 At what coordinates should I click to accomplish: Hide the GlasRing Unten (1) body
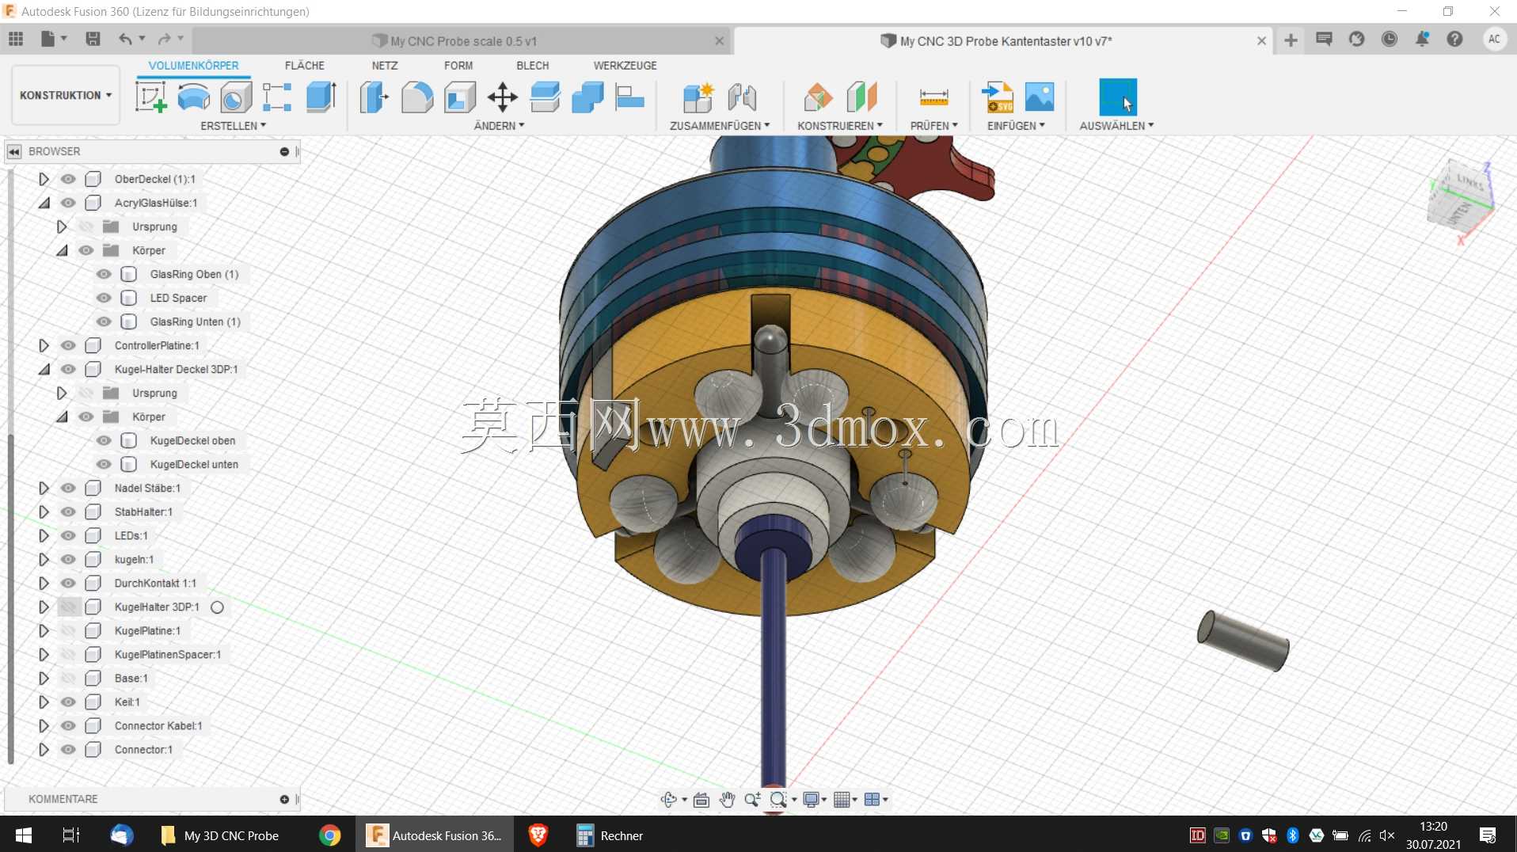104,321
